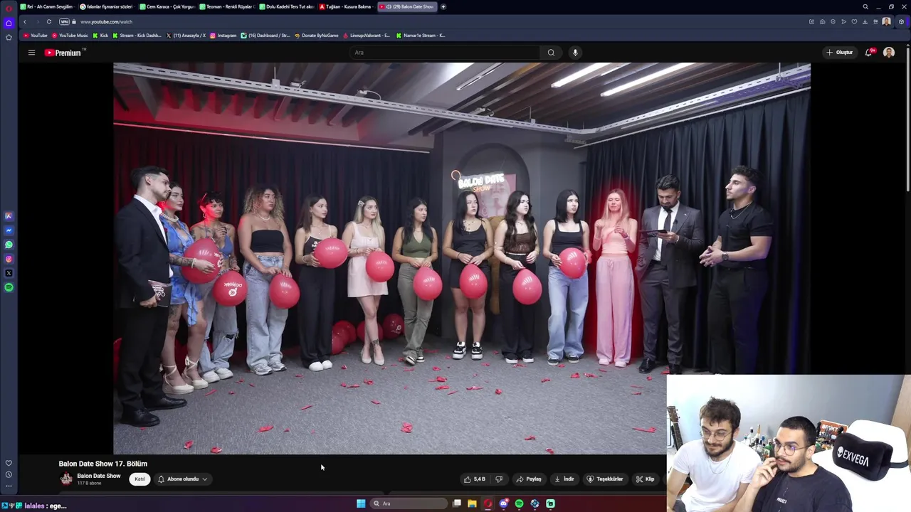This screenshot has height=512, width=911.
Task: Open the YouTube Music bookmark
Action: (x=70, y=36)
